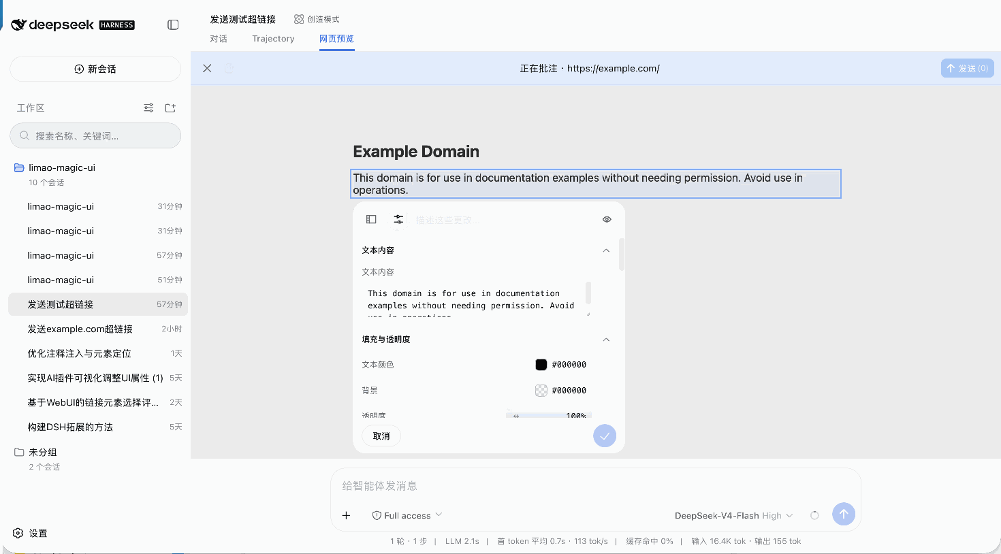1001x554 pixels.
Task: Close the annotation bar with X icon
Action: click(207, 68)
